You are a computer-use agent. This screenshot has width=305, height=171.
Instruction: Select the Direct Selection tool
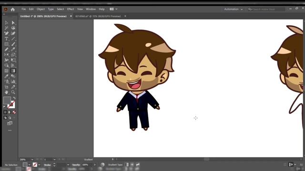[x=13, y=23]
